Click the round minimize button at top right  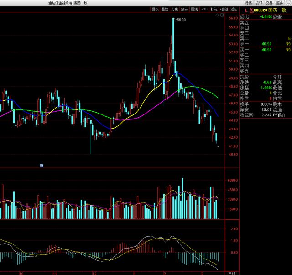click(x=288, y=3)
